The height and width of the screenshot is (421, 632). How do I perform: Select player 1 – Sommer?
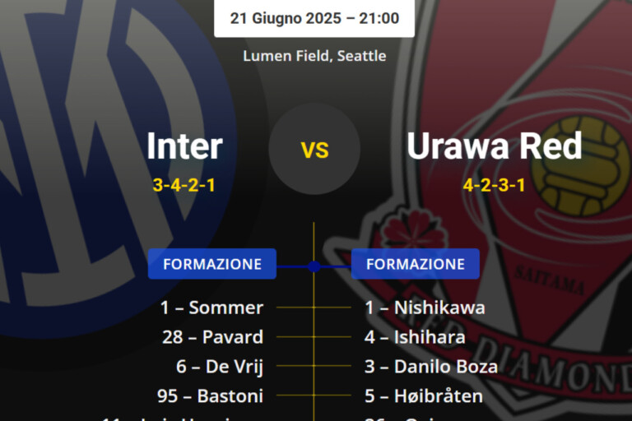211,308
